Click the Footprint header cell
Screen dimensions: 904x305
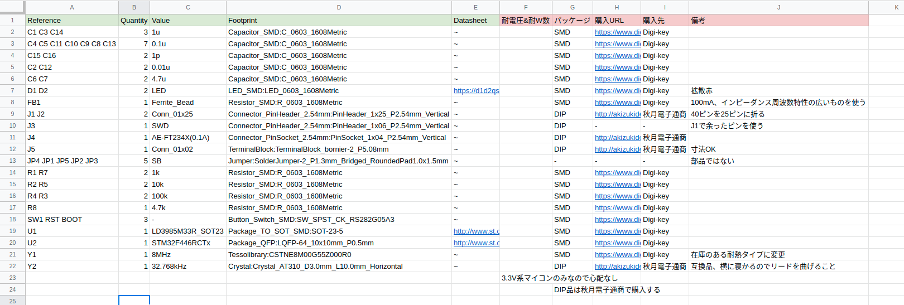pos(339,20)
